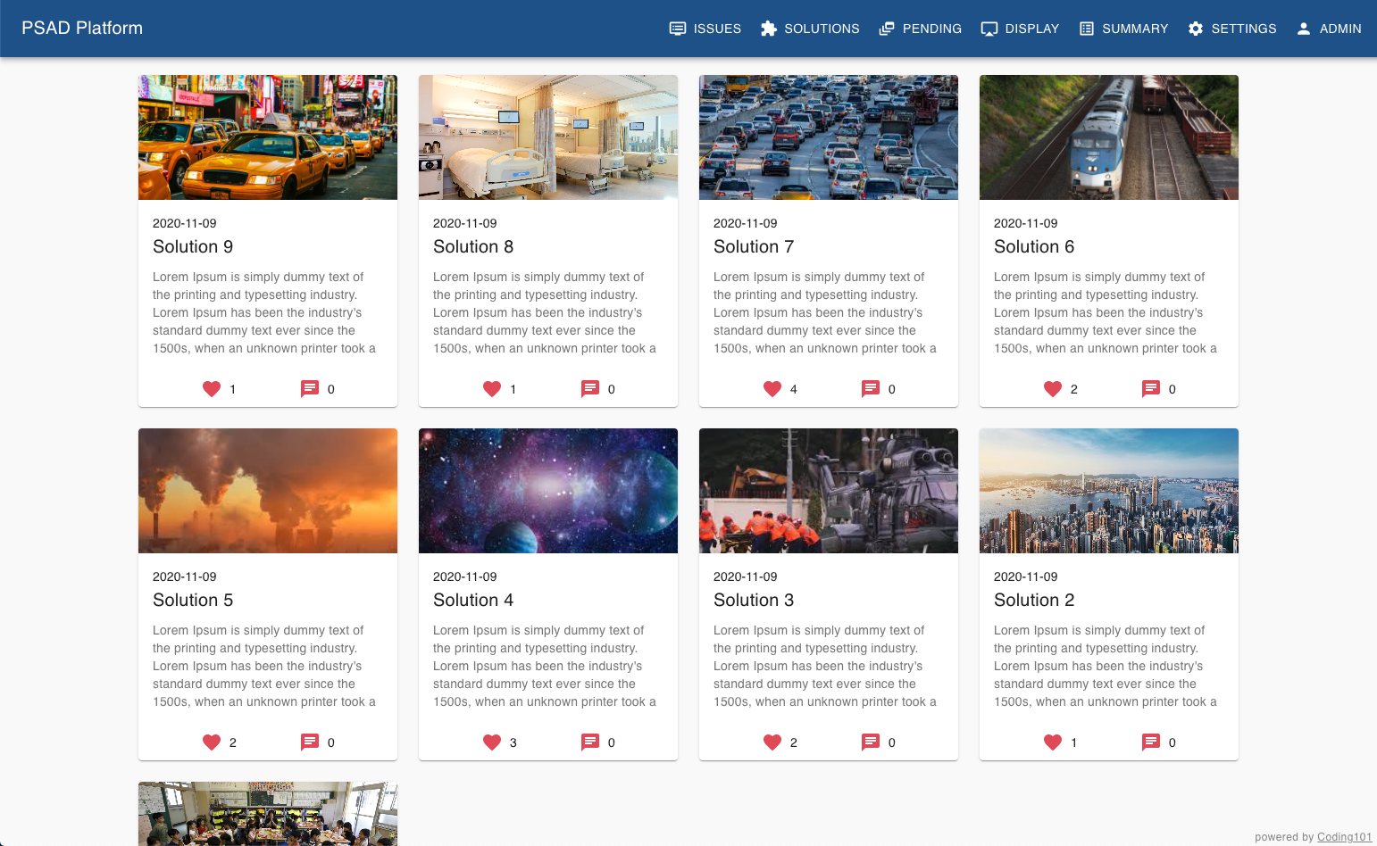
Task: Go to the Solutions page
Action: pyautogui.click(x=810, y=29)
